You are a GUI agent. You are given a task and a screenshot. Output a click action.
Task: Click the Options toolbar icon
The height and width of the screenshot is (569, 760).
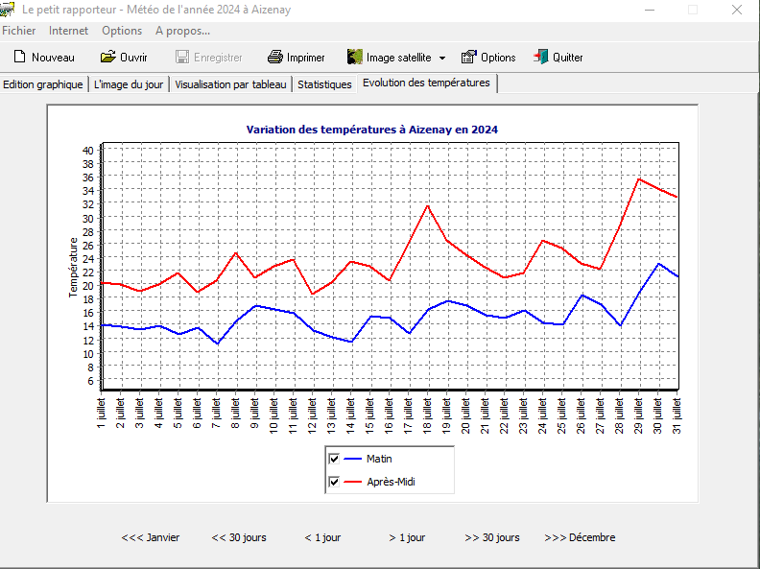pyautogui.click(x=469, y=58)
